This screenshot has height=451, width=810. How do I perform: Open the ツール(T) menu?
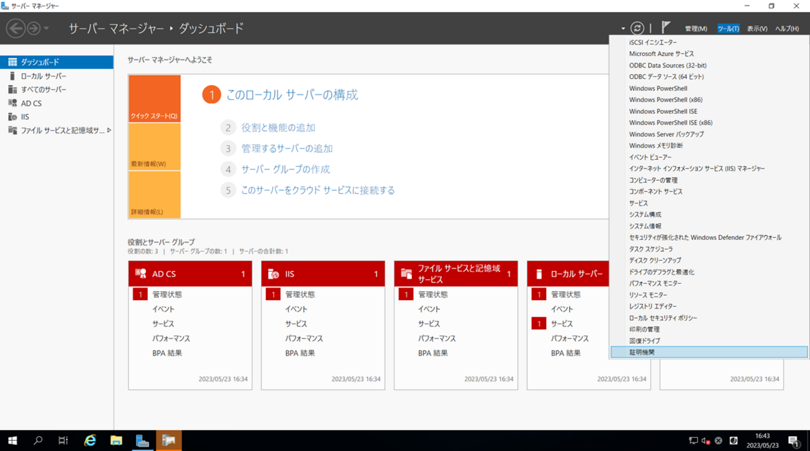[x=728, y=28]
